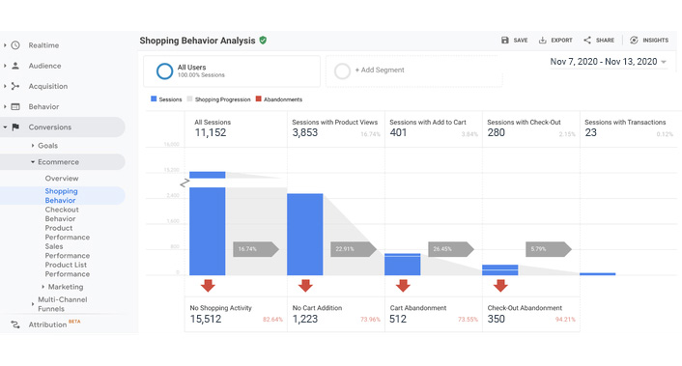Open the Product List Performance report

[67, 269]
